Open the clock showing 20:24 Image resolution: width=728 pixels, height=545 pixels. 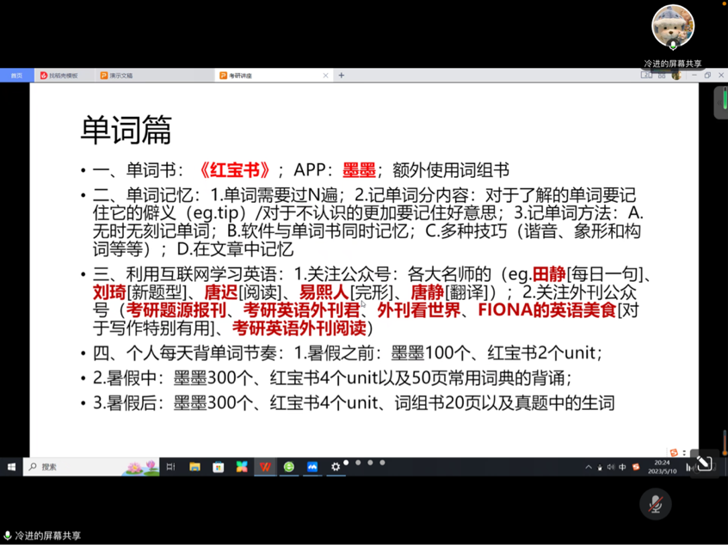(x=663, y=467)
